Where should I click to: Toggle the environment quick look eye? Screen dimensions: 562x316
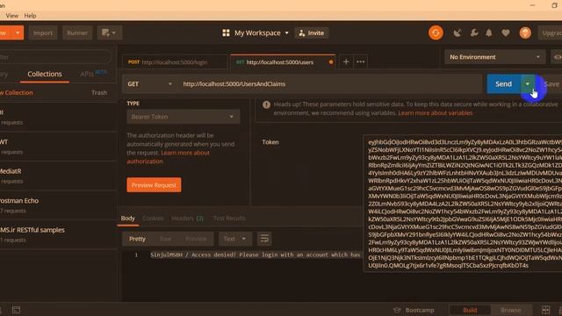(558, 57)
